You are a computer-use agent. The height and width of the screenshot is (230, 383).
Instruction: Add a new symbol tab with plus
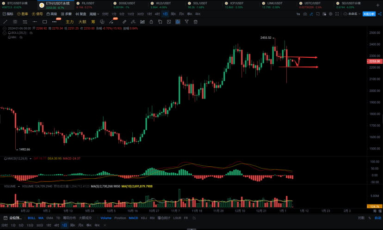(x=377, y=5)
